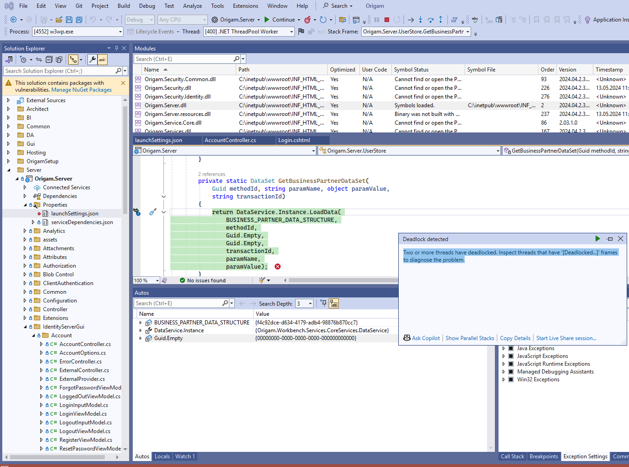Viewport: 629px width, 467px height.
Task: Click the Step Over debug icon
Action: (x=430, y=20)
